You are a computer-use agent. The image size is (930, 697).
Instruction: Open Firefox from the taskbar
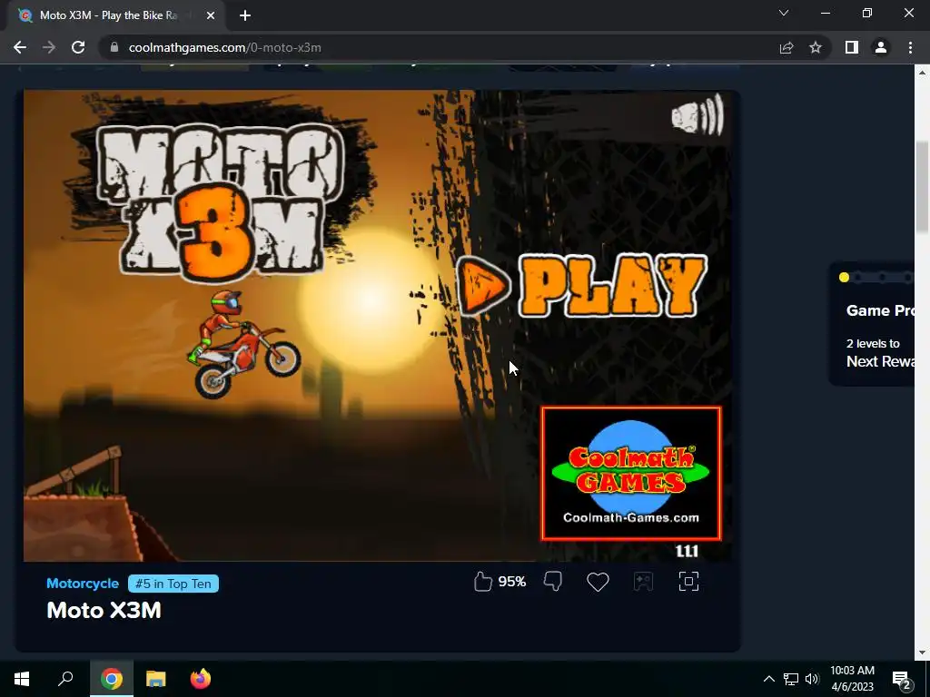tap(201, 679)
